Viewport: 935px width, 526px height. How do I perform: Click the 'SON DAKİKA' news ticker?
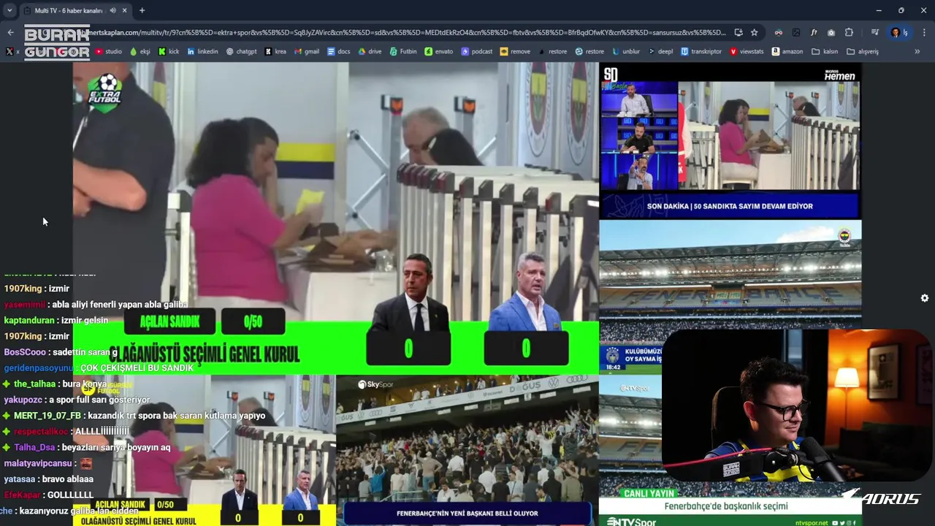point(730,206)
